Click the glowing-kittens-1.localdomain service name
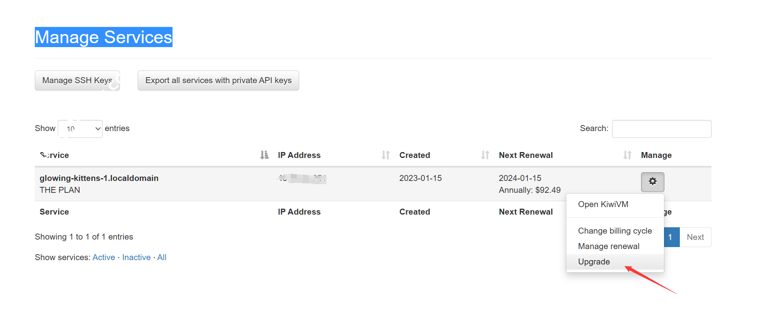This screenshot has height=331, width=757. point(99,178)
